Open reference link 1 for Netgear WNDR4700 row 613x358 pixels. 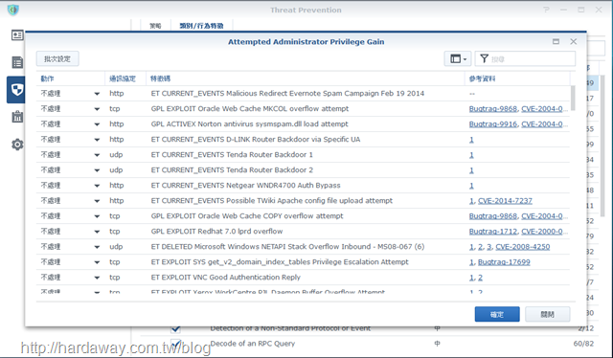(x=471, y=186)
